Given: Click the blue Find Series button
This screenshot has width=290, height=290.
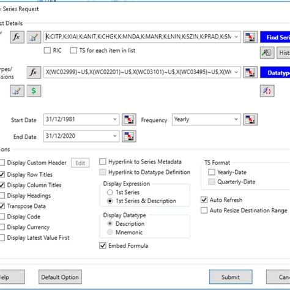Looking at the screenshot, I should [x=275, y=37].
